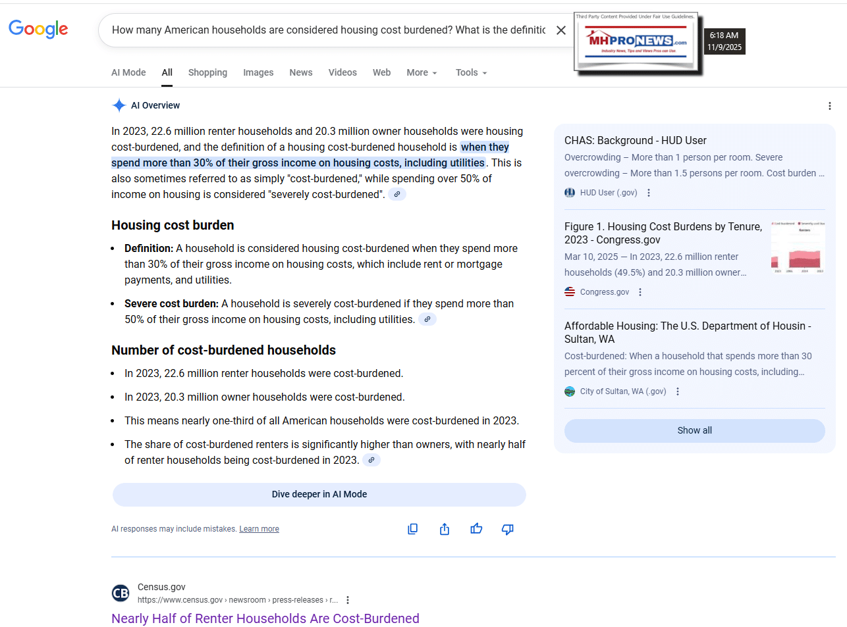This screenshot has width=847, height=627.
Task: Open the Tools dropdown
Action: [x=471, y=72]
